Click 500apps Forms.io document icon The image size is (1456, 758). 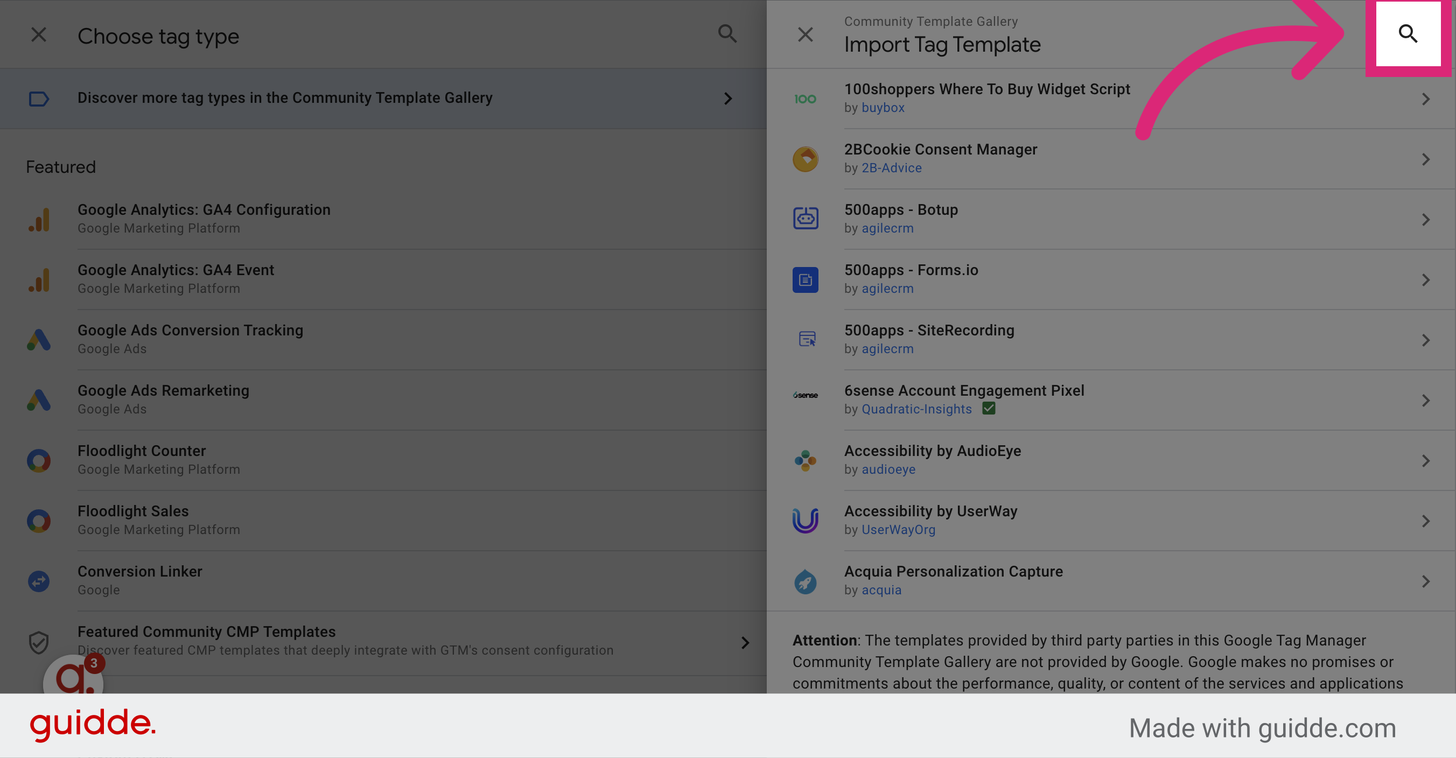[805, 280]
